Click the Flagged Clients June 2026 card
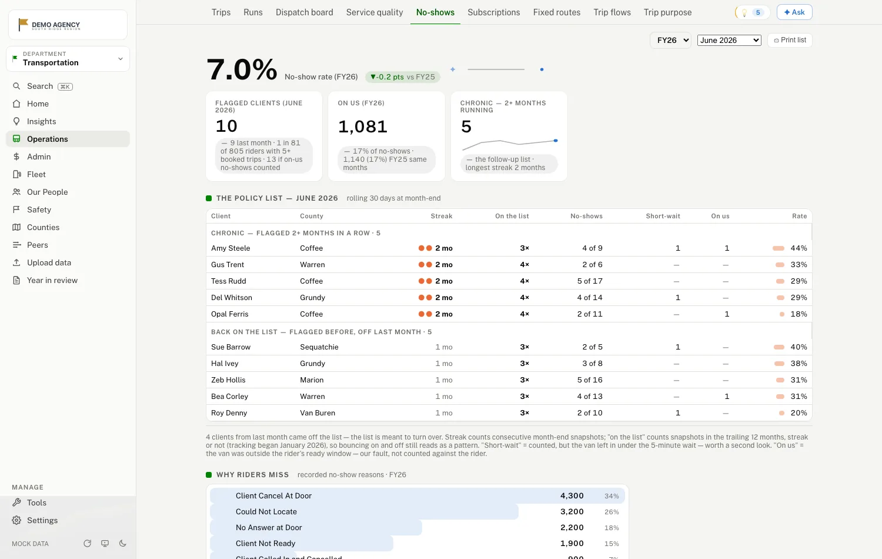Viewport: 882px width, 559px height. pyautogui.click(x=264, y=136)
